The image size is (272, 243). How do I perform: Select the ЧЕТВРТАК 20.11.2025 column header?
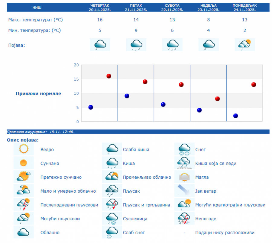[x=100, y=8]
